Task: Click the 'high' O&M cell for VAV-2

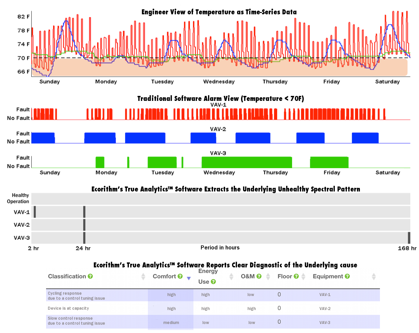Action: click(252, 309)
